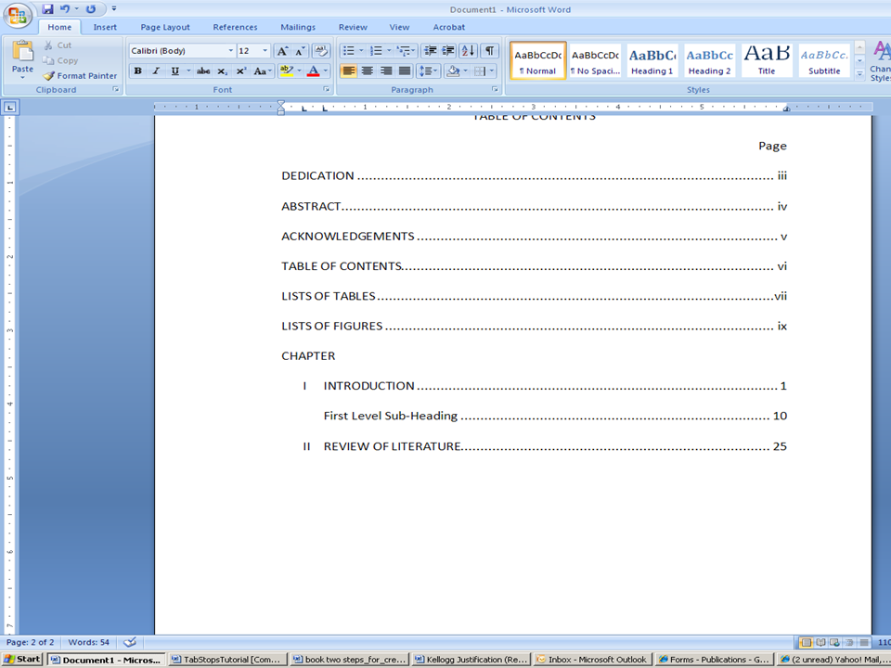This screenshot has width=891, height=668.
Task: Open the Acrobat ribbon tab
Action: pyautogui.click(x=449, y=27)
